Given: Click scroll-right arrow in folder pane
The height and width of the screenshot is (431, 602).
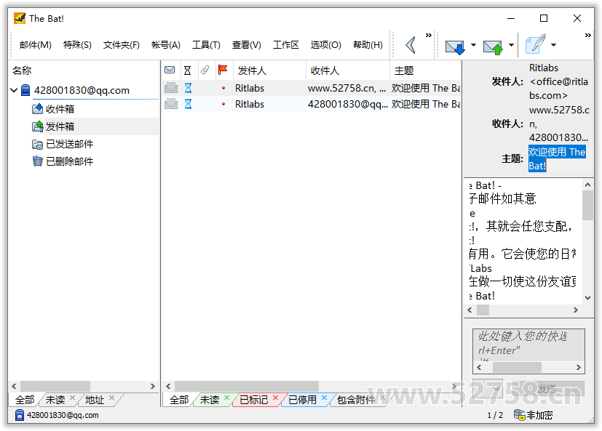Looking at the screenshot, I should click(153, 386).
